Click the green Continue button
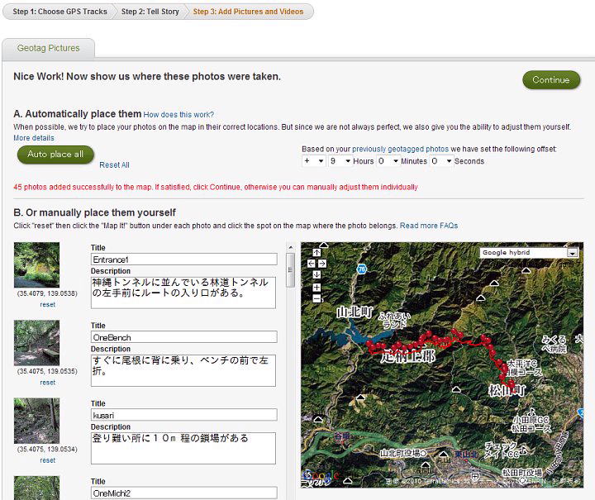Screen dimensions: 595x500 (x=551, y=79)
